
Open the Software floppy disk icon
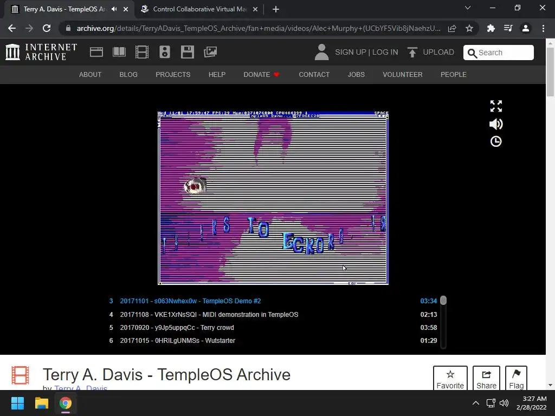187,52
